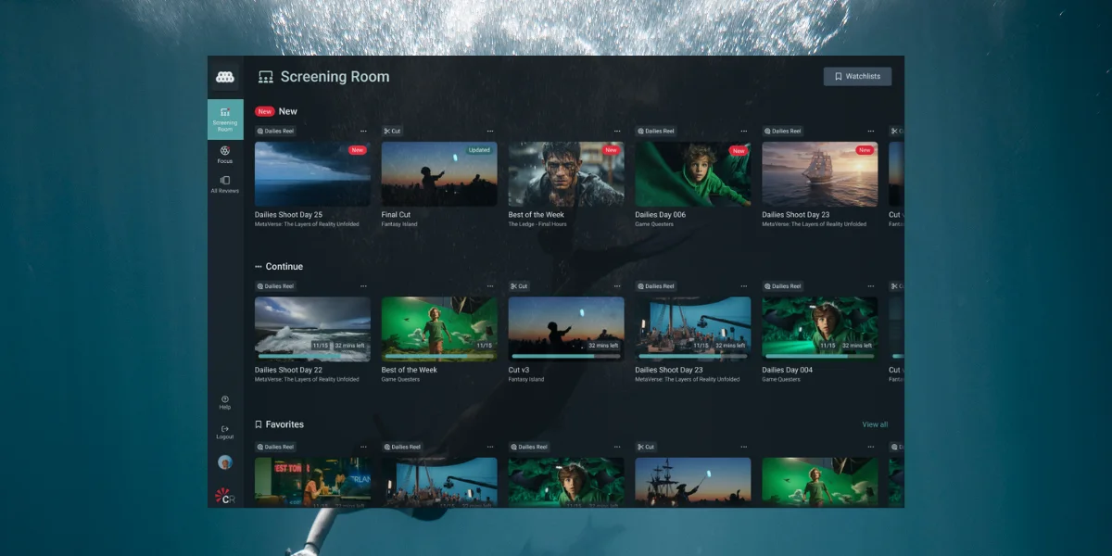Click the Dailies Reel tag above Dailies Shoot Day 25

pos(275,131)
